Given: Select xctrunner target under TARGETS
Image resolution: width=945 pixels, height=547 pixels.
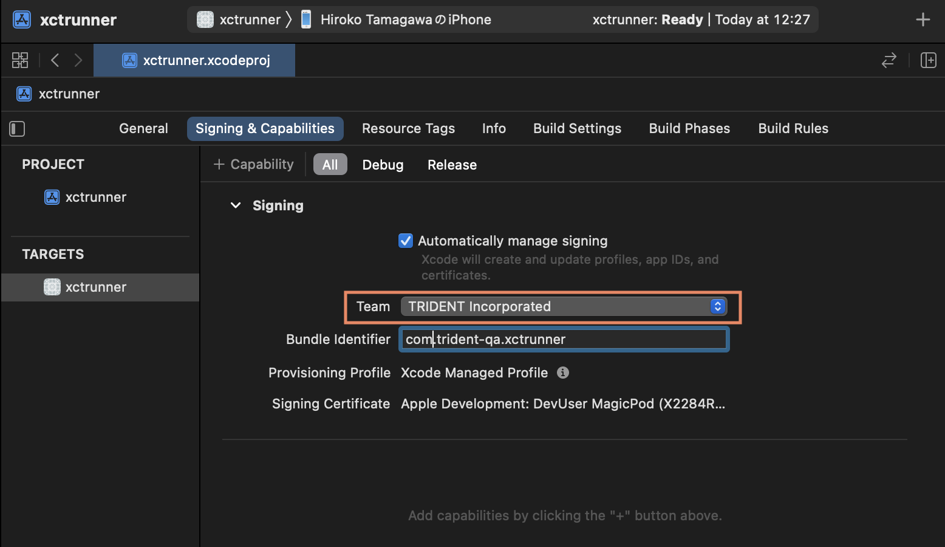Looking at the screenshot, I should pyautogui.click(x=100, y=287).
